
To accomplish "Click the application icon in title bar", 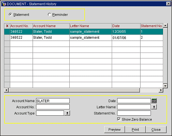I will coord(4,4).
